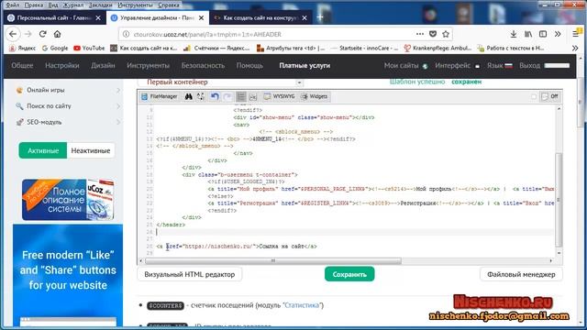Open Платные услуги
The image size is (587, 330).
pos(305,65)
